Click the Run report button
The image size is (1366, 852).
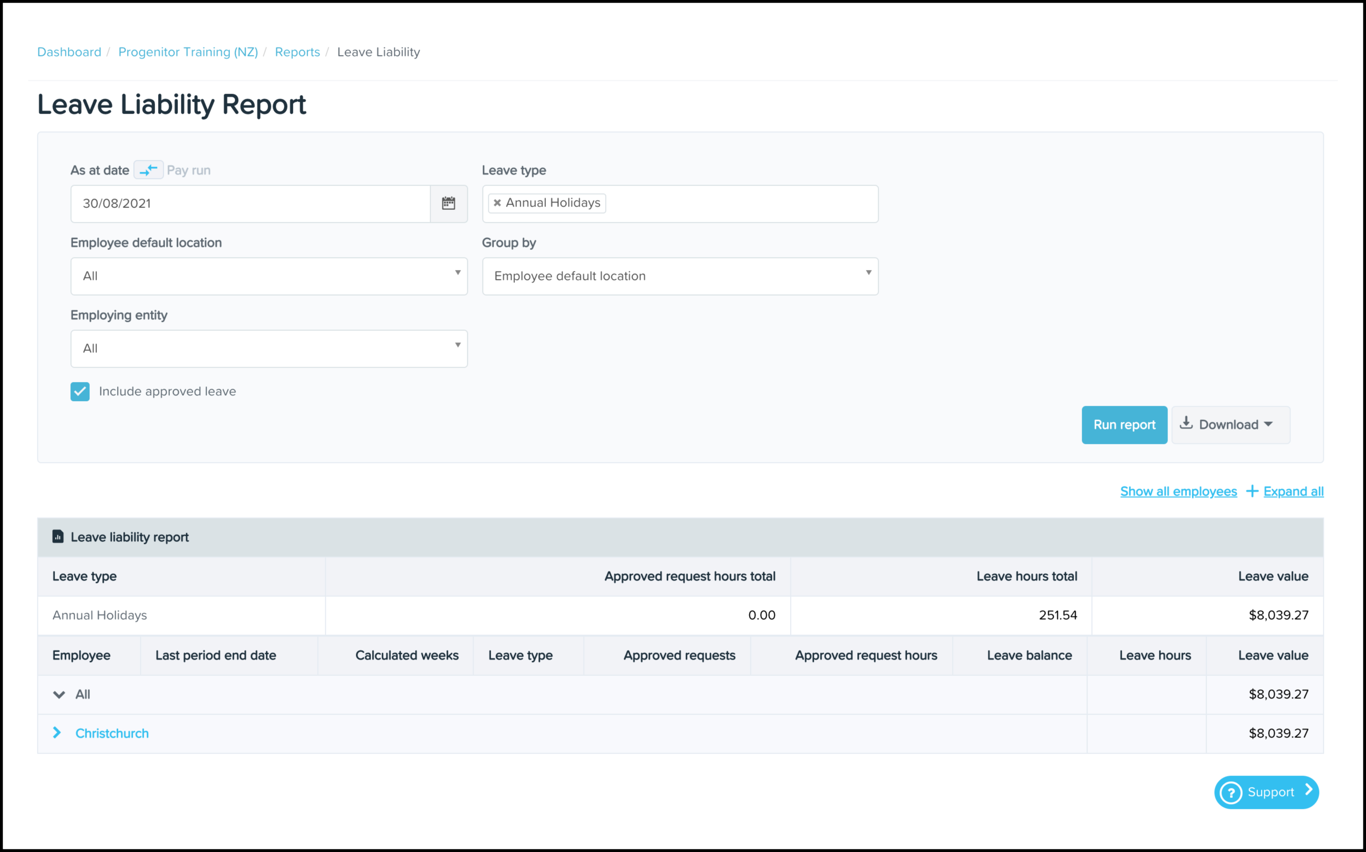click(1124, 425)
